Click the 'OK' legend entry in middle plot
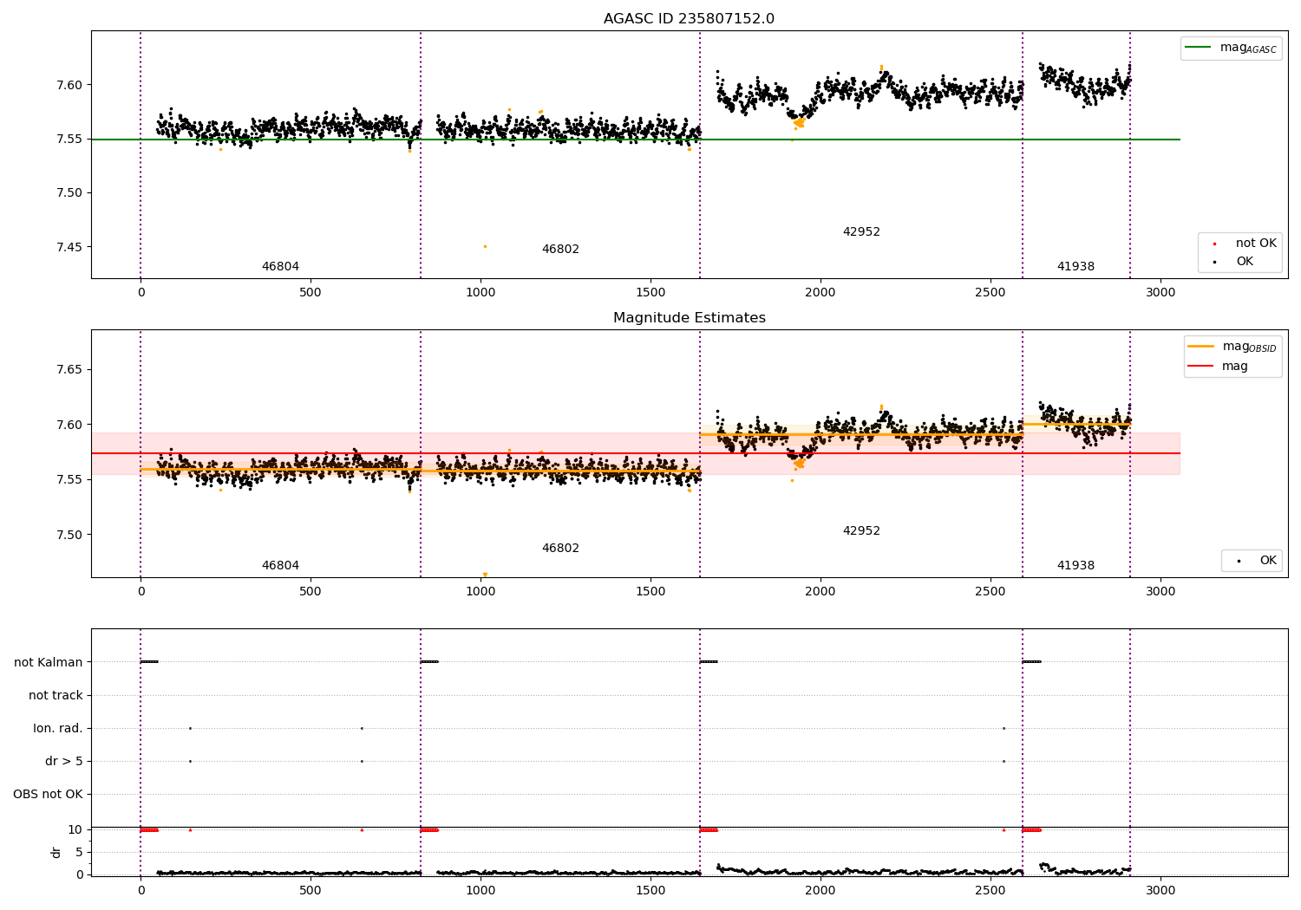The image size is (1301, 910). pyautogui.click(x=1256, y=561)
